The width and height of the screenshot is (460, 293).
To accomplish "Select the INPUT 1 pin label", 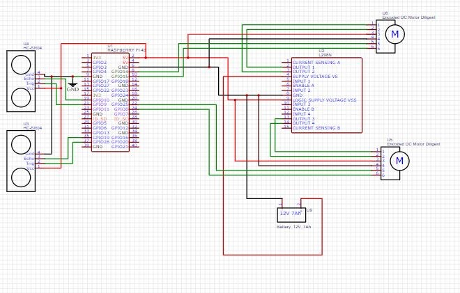I will click(x=301, y=81).
